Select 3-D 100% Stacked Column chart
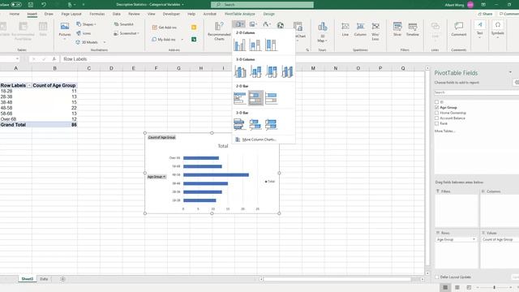 click(272, 71)
